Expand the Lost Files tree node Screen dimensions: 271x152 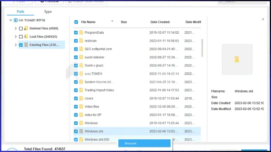point(16,36)
